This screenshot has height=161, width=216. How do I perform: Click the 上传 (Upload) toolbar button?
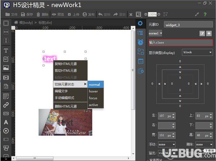click(x=73, y=14)
